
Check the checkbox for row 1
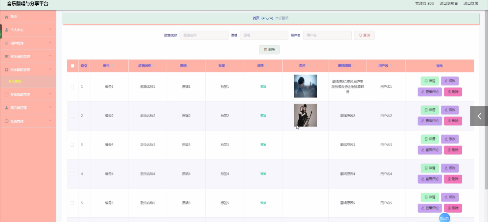72,87
